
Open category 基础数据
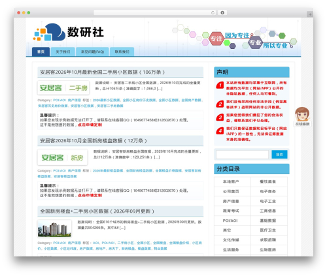coord(268,221)
